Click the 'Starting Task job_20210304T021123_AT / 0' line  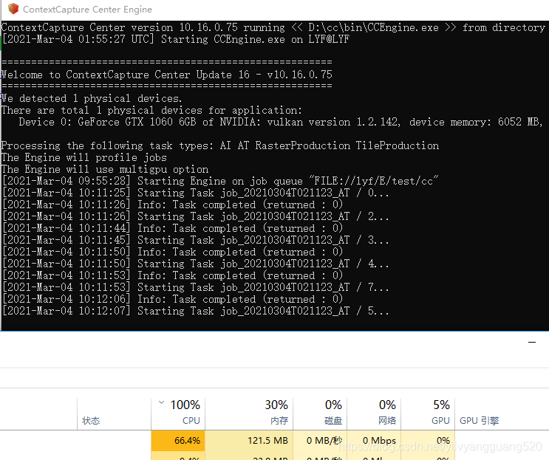pyautogui.click(x=196, y=193)
